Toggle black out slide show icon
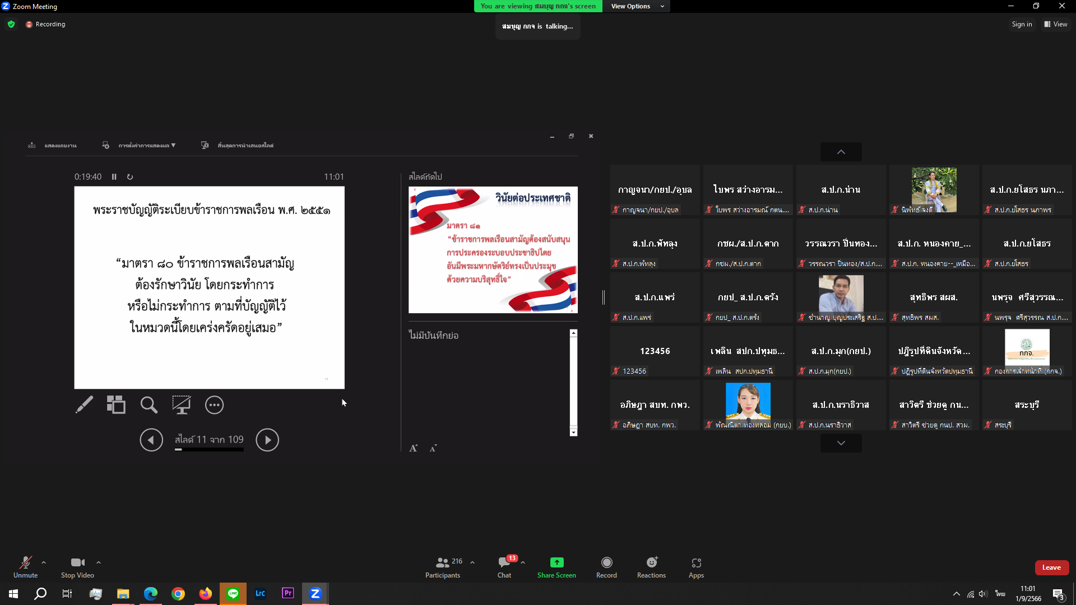This screenshot has height=605, width=1076. 181,405
